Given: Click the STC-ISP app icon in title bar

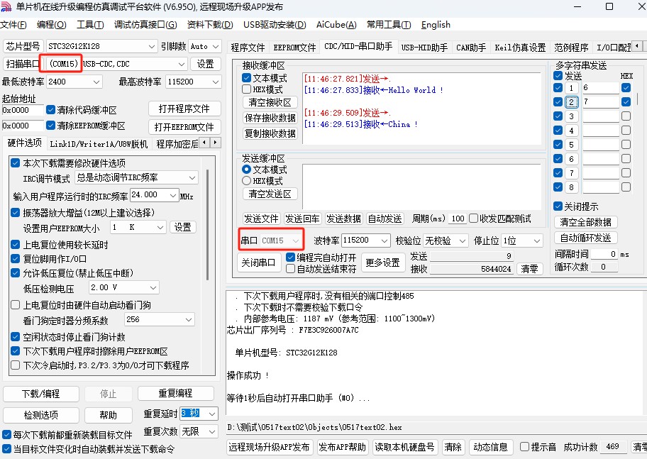Looking at the screenshot, I should tap(6, 6).
